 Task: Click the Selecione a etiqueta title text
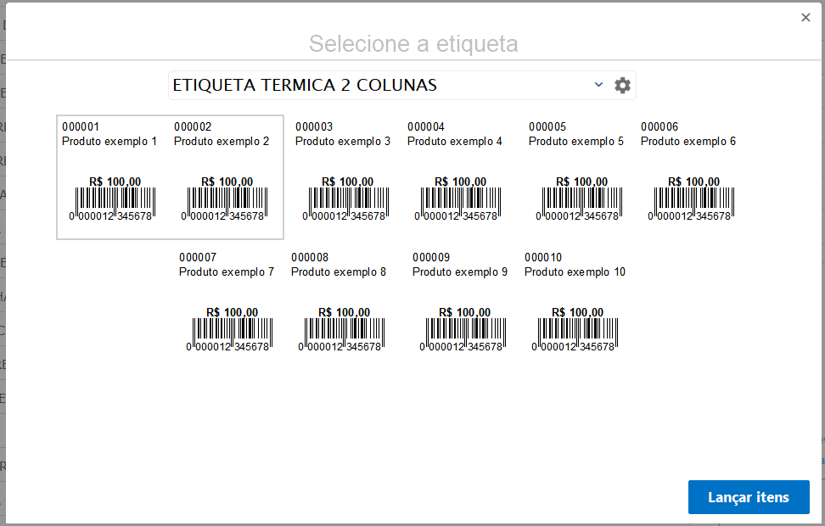point(412,44)
